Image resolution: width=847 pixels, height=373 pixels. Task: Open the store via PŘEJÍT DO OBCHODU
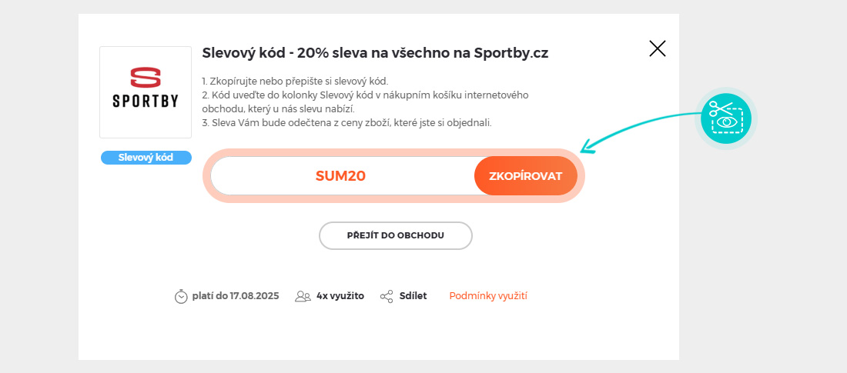(x=395, y=235)
